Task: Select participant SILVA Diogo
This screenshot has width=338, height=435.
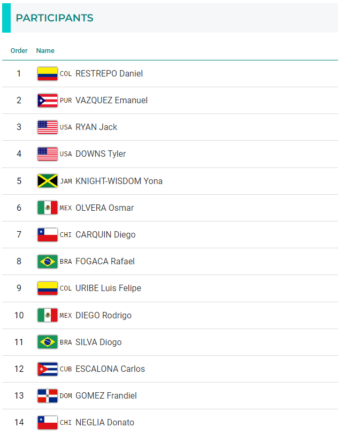Action: pos(98,342)
